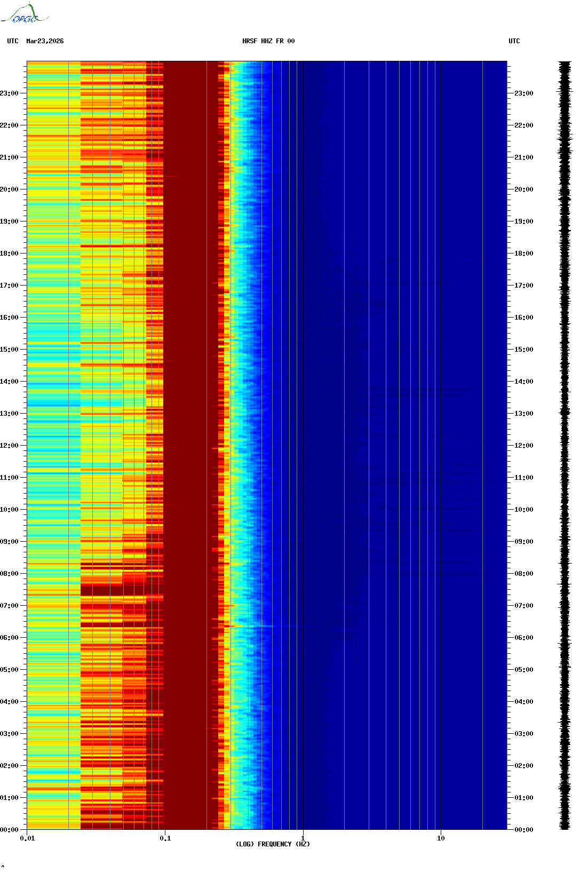Select the 10 Hz frequency tick label

tap(441, 838)
